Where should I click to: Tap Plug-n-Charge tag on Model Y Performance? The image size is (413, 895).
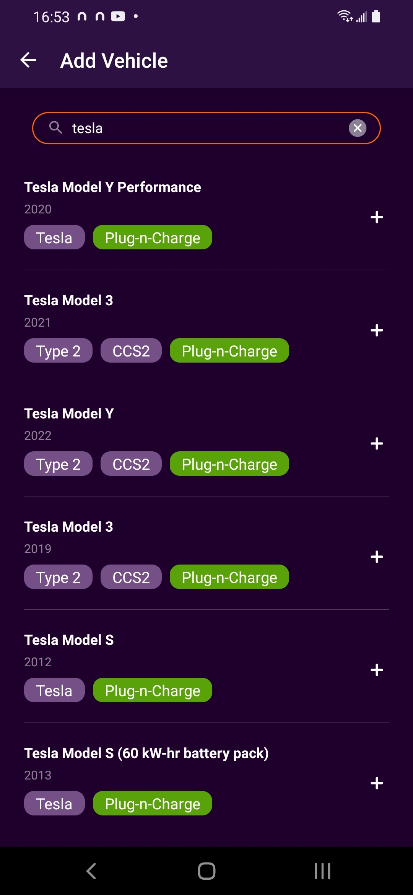click(153, 238)
